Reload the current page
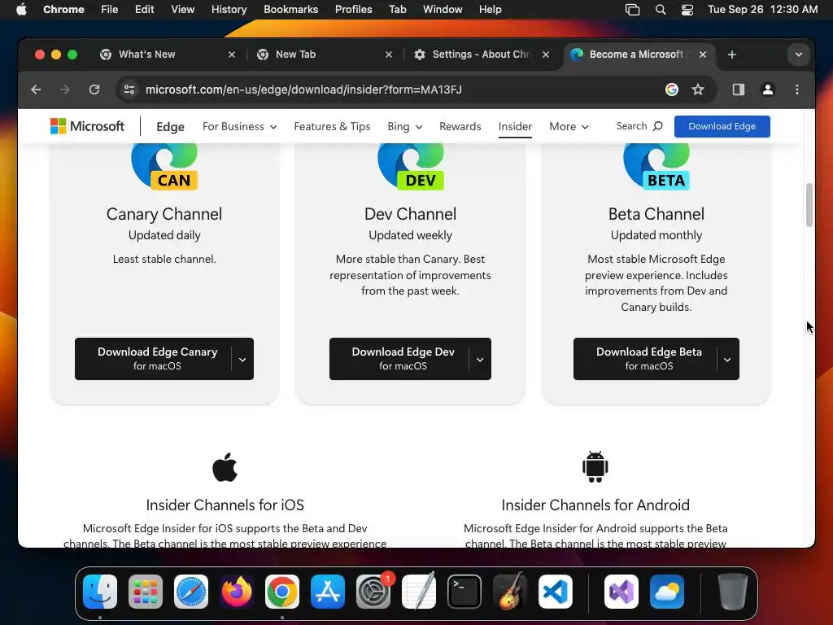 point(94,90)
